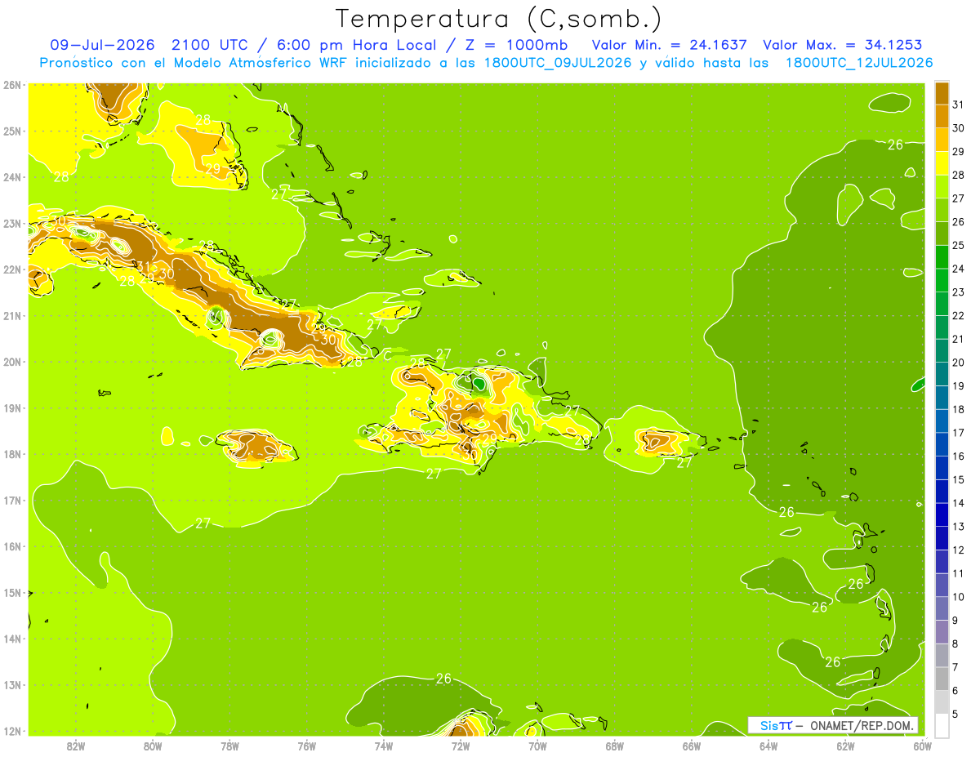Image resolution: width=980 pixels, height=757 pixels.
Task: Click longitude axis label '70W'
Action: coord(537,746)
